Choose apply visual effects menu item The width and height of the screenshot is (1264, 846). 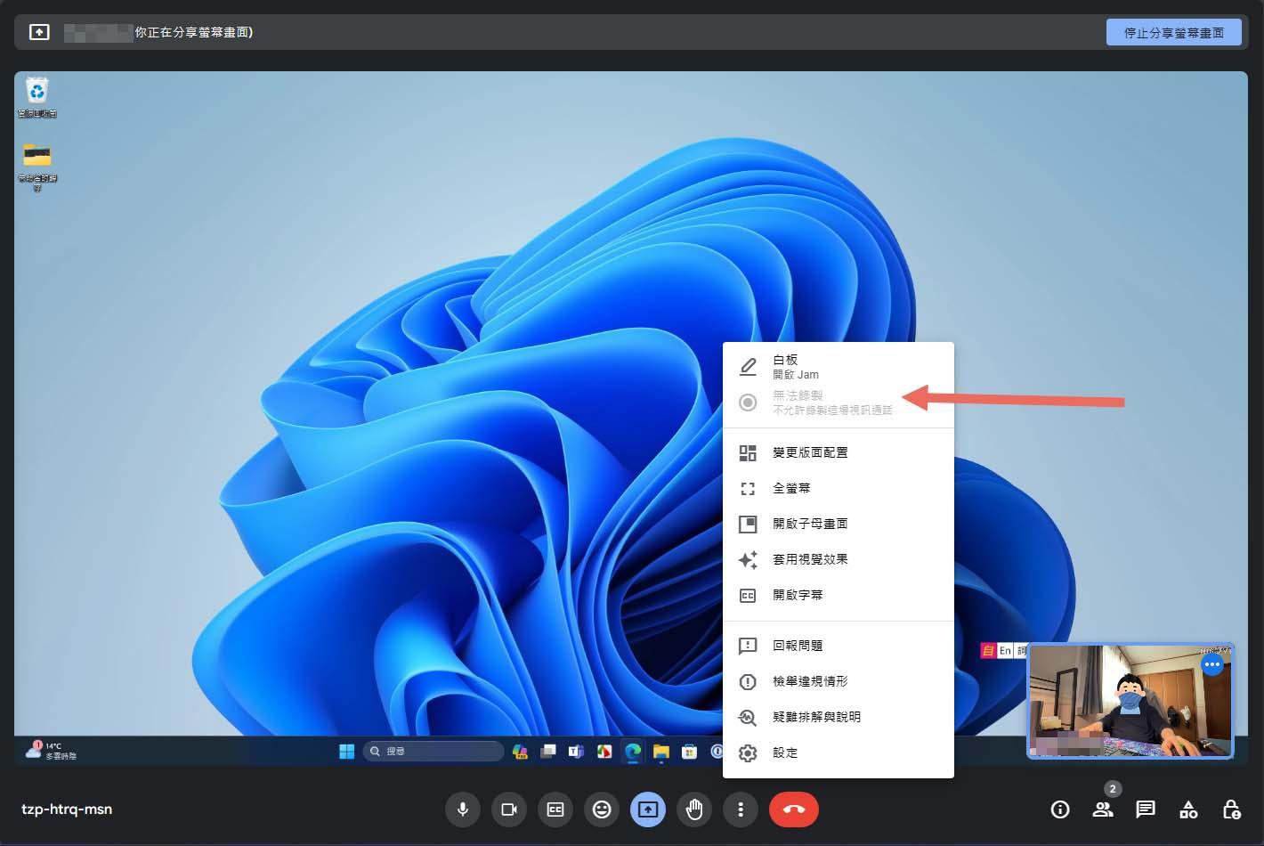(x=839, y=559)
